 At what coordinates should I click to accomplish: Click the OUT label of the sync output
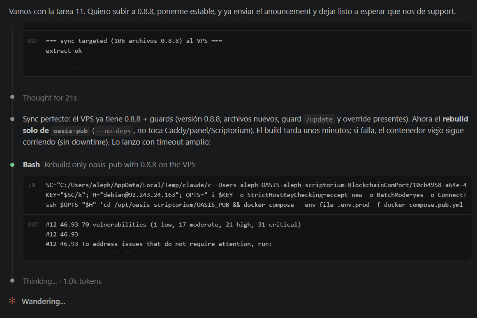[33, 41]
